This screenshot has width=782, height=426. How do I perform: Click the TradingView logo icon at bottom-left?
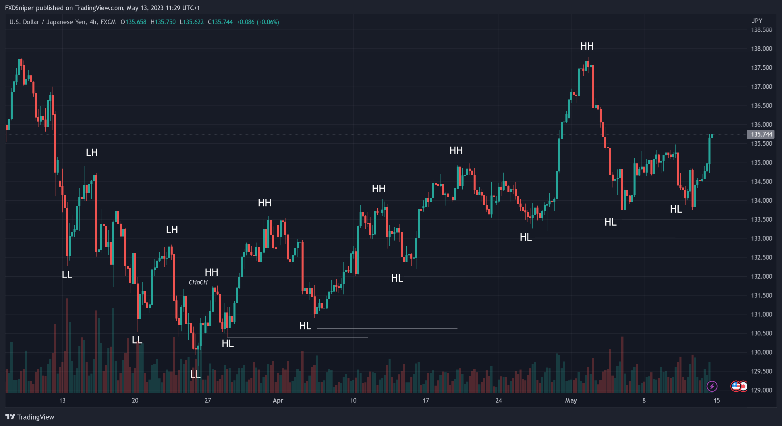point(10,417)
